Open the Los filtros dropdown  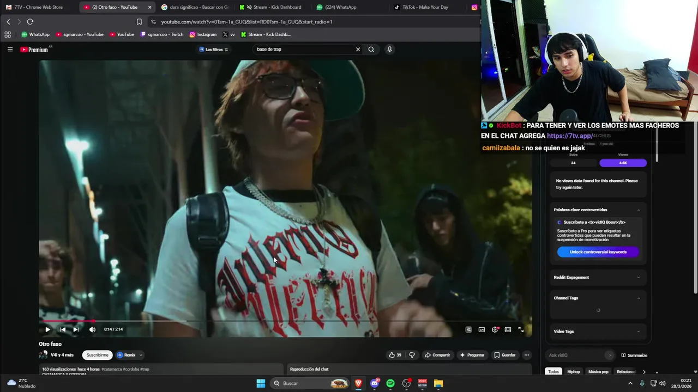pyautogui.click(x=214, y=50)
